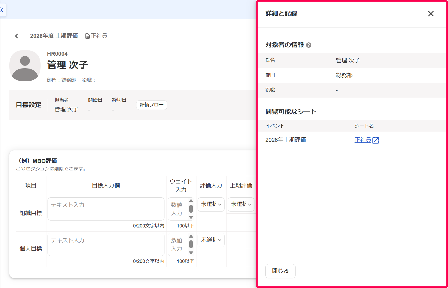Click the 個人目標 text input field
448x288 pixels.
[106, 244]
